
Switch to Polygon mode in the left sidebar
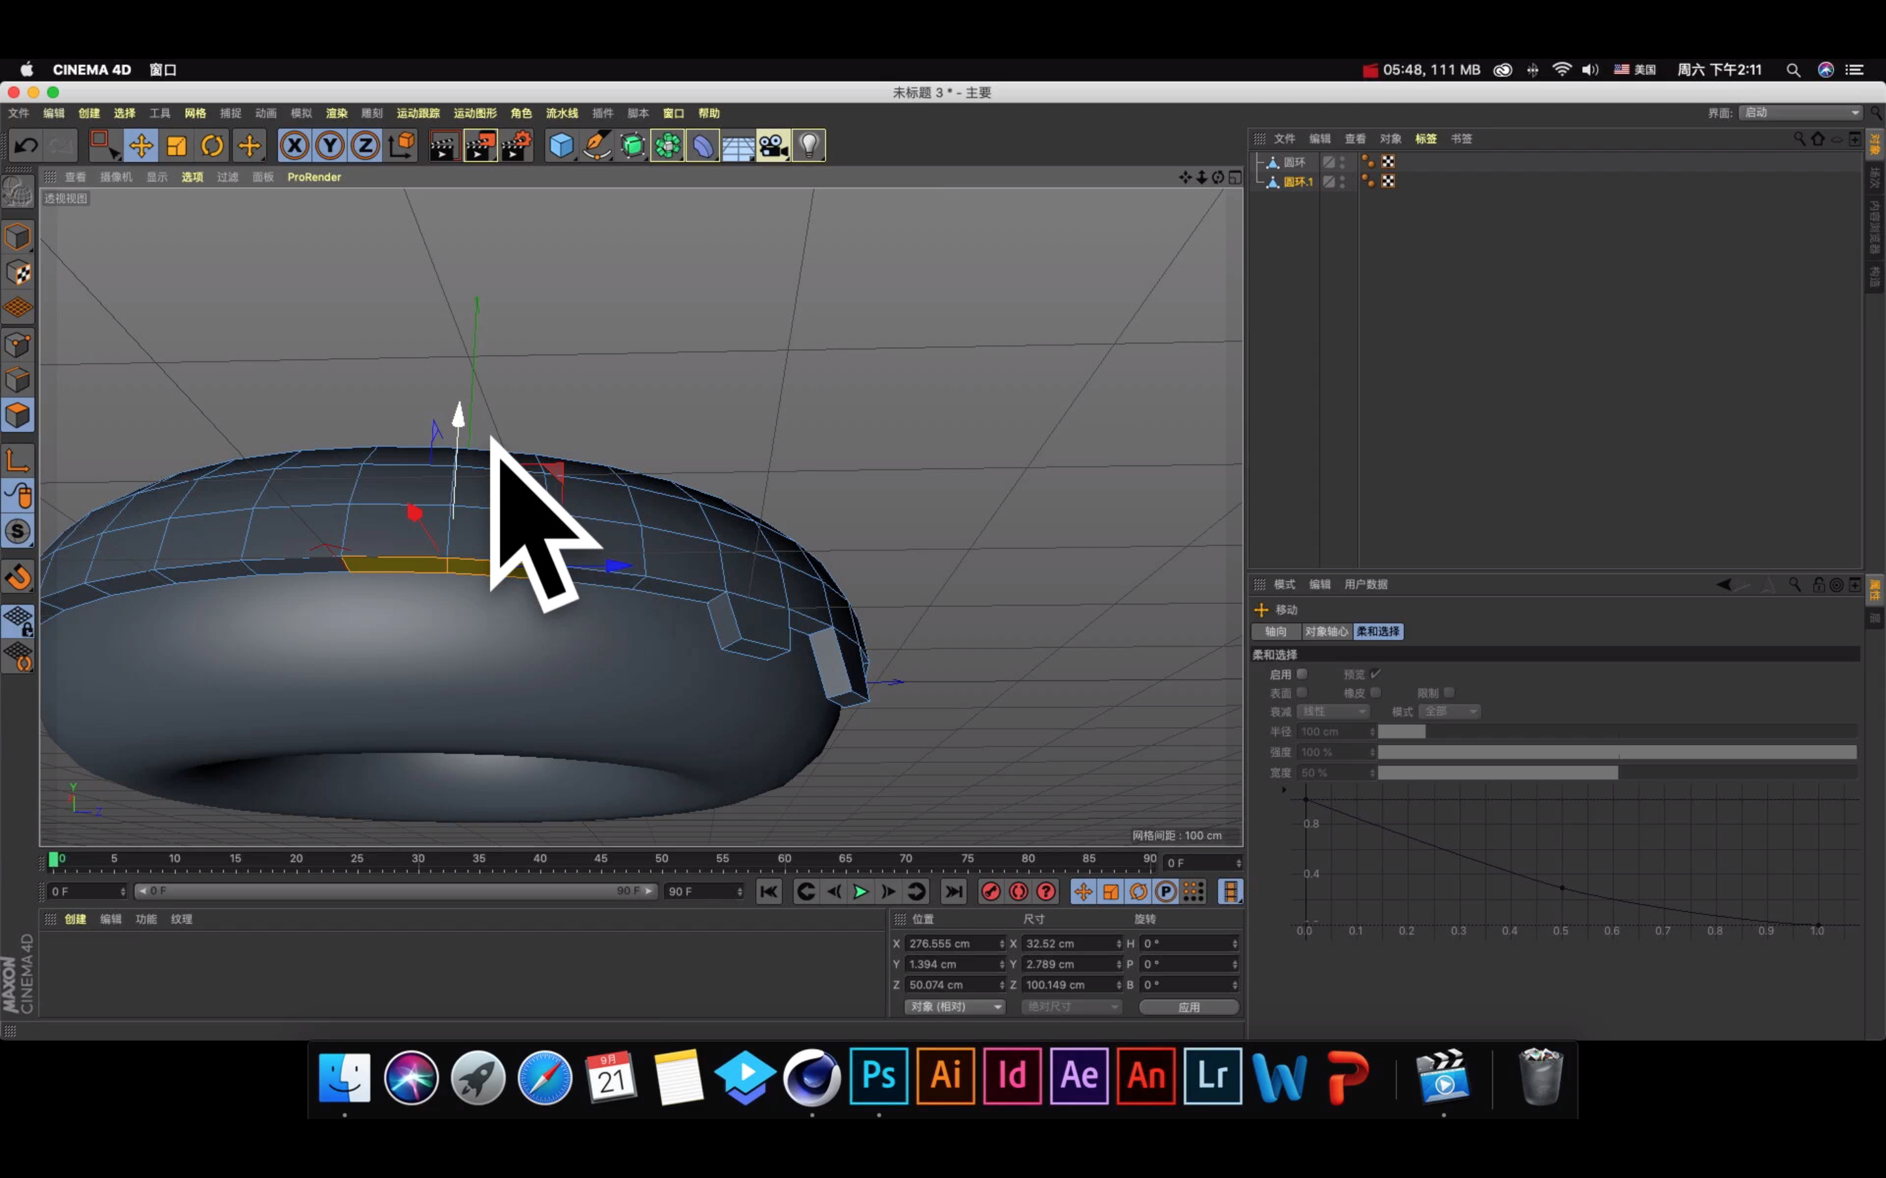click(x=18, y=416)
